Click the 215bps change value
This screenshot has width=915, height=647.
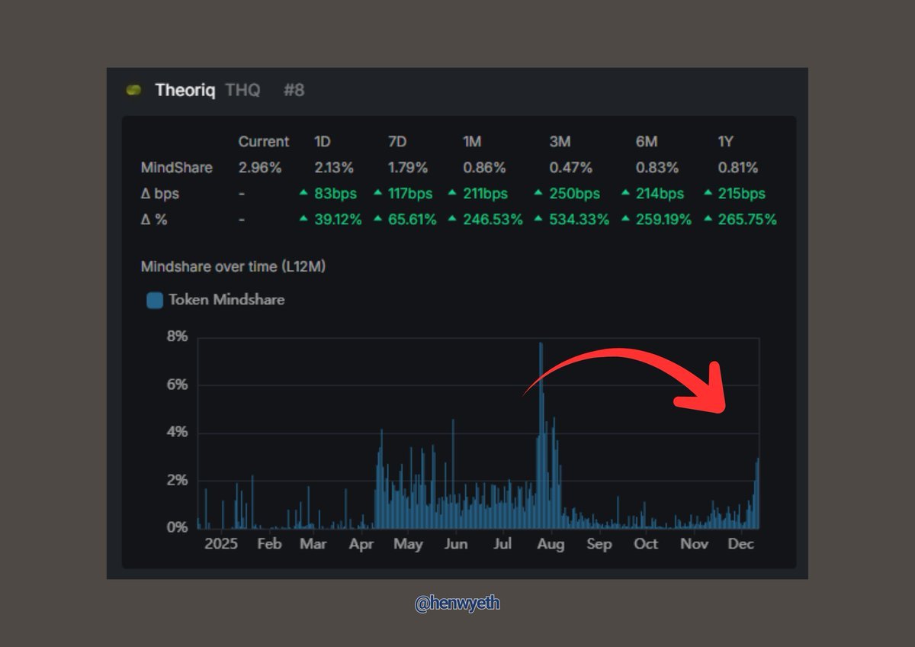[743, 194]
